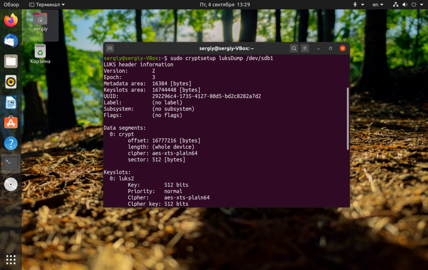This screenshot has height=270, width=428.
Task: Click the Epoch: 3 line
Action: [129, 77]
